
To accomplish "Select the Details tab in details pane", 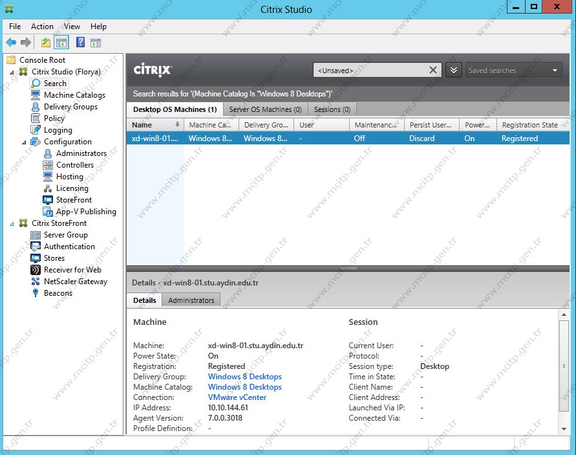I will pos(145,300).
